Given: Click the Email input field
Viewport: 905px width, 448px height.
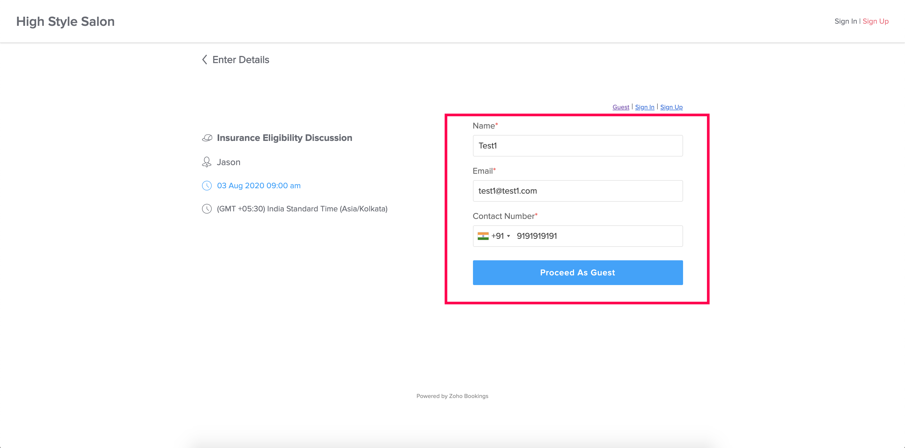Looking at the screenshot, I should pyautogui.click(x=577, y=191).
